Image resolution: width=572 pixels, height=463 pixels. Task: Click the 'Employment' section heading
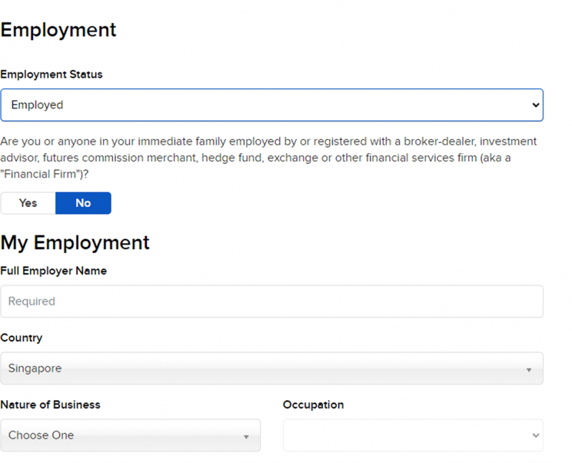pyautogui.click(x=58, y=30)
